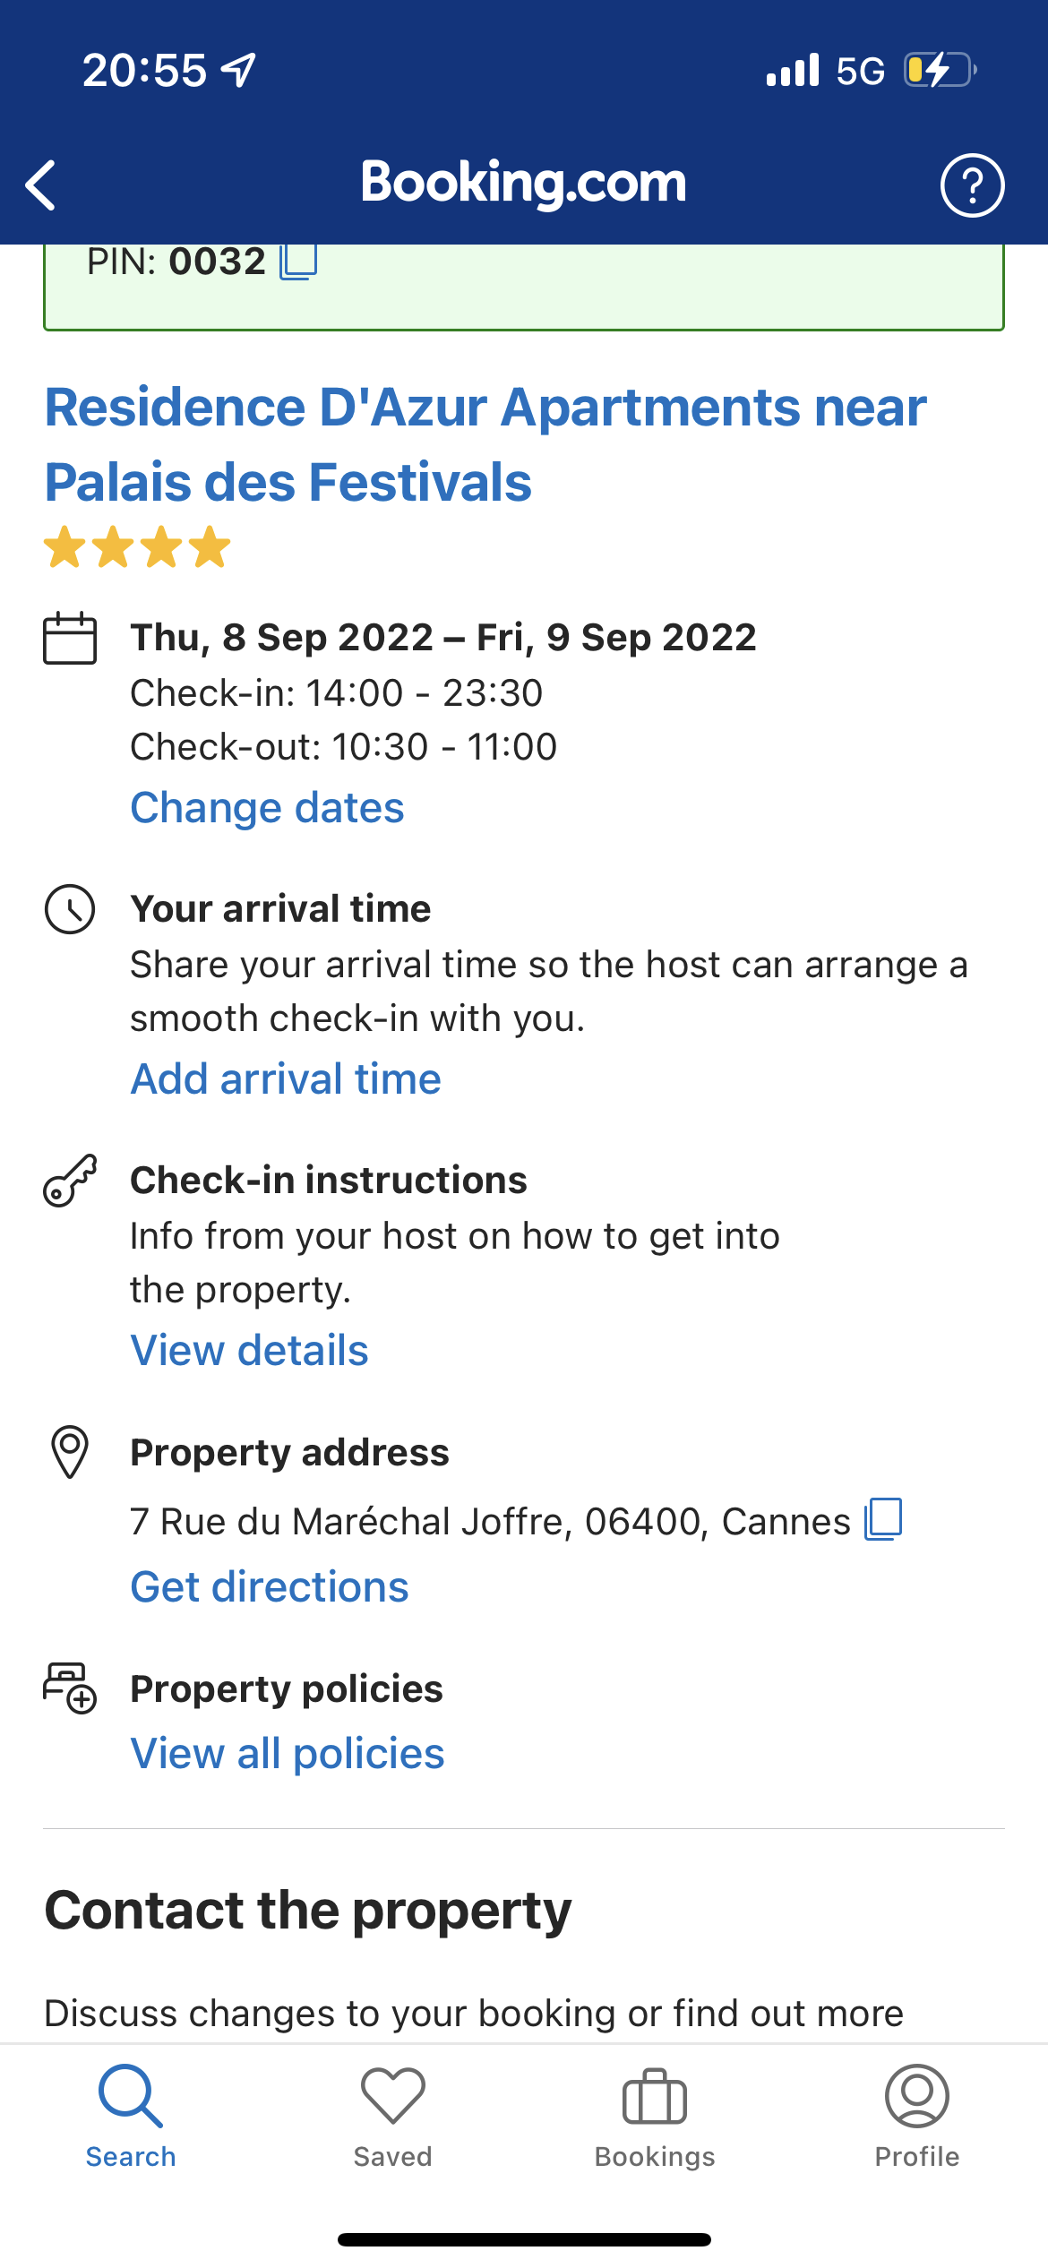Open the Profile tab

[916, 2116]
